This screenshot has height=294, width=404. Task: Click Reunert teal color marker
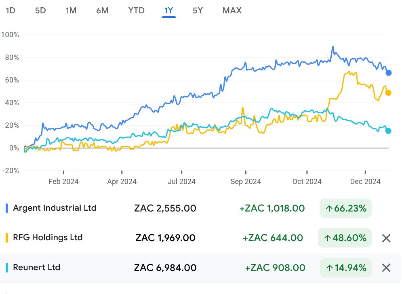[7, 268]
